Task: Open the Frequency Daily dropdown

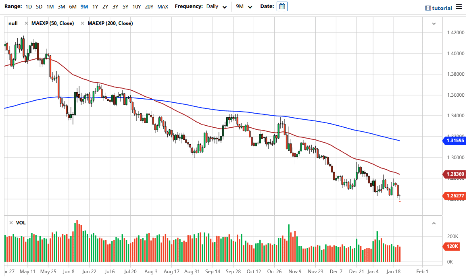Action: 217,6
